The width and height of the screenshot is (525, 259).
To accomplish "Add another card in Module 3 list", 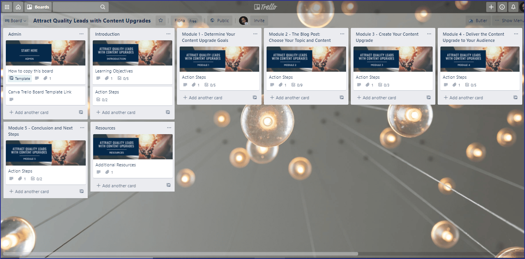I will (377, 98).
